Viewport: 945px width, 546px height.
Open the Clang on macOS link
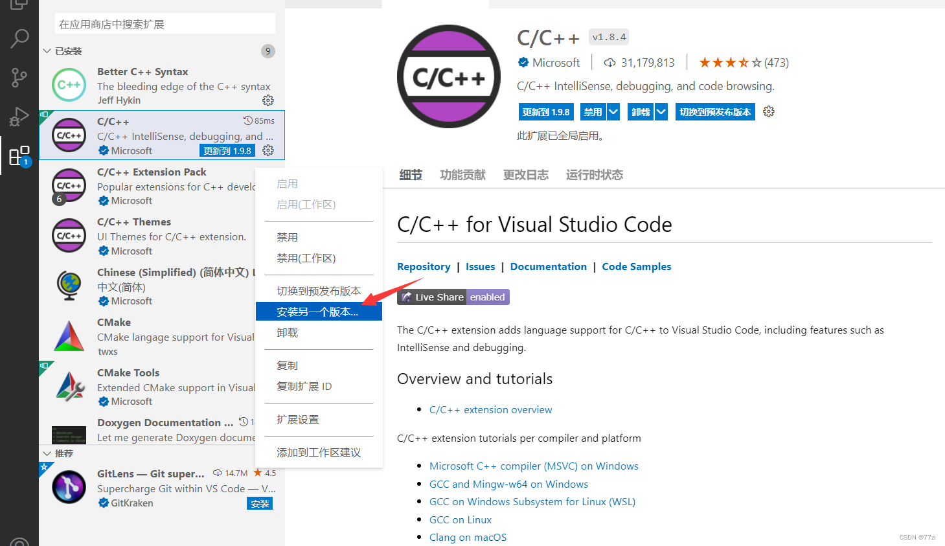point(468,538)
